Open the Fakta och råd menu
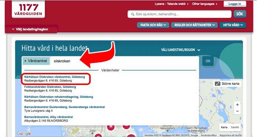Screen dimensions: 257x137 [153, 25]
